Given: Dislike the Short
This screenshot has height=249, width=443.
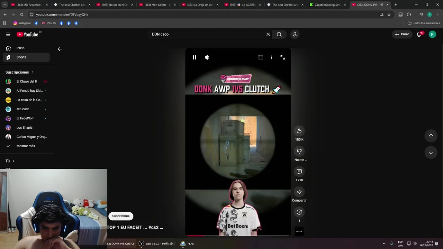Looking at the screenshot, I should (x=299, y=151).
